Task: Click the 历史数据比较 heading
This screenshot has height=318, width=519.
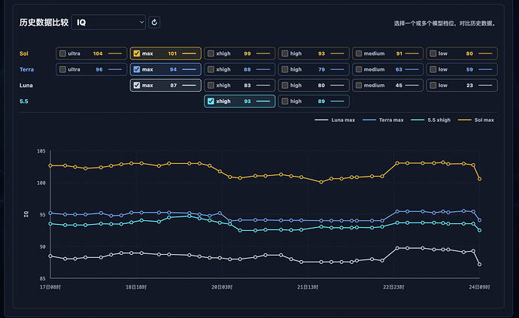Action: (x=44, y=23)
